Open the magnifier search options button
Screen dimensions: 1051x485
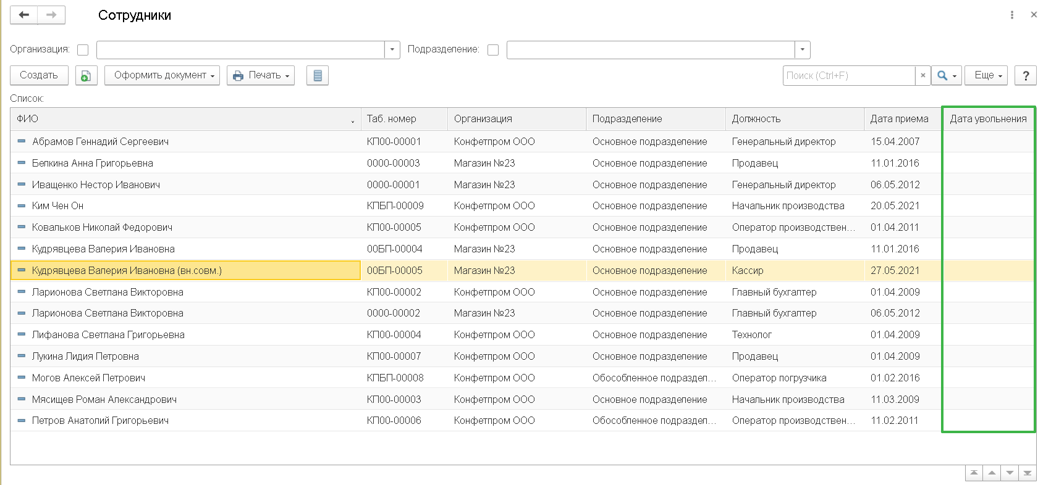tap(947, 75)
